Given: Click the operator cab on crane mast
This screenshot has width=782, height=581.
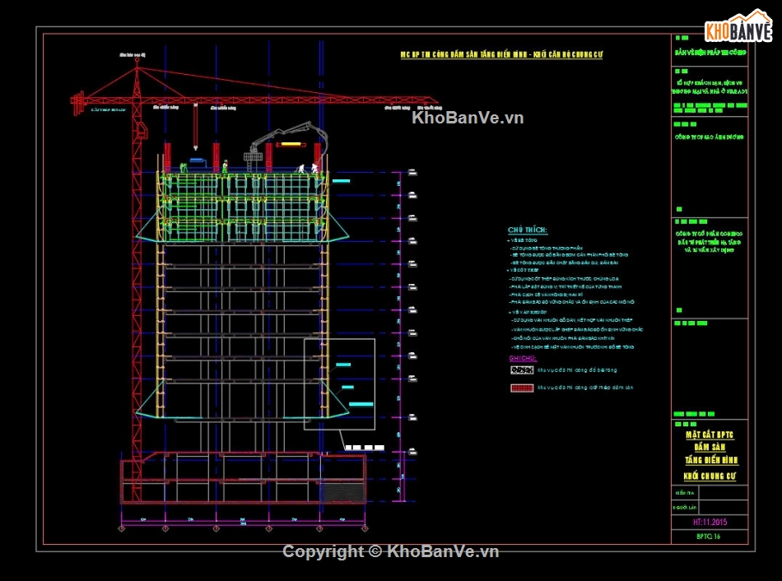Looking at the screenshot, I should pos(143,130).
